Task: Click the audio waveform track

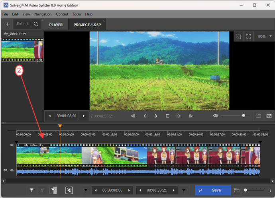Action: (138, 172)
